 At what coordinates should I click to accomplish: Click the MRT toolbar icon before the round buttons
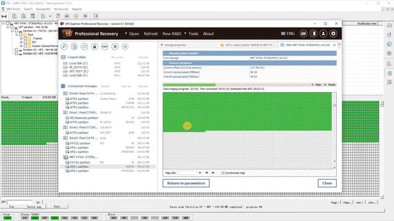pos(58,17)
